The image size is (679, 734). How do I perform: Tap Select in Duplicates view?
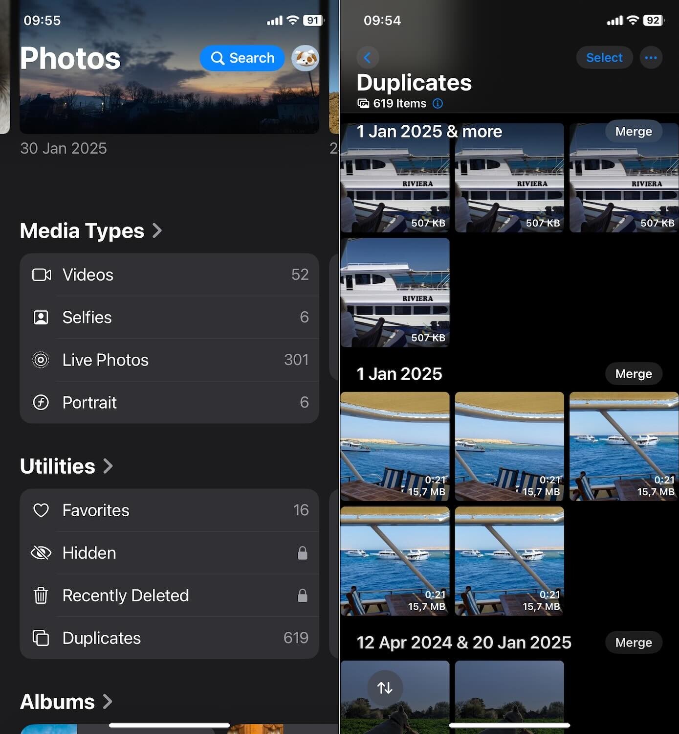(604, 58)
